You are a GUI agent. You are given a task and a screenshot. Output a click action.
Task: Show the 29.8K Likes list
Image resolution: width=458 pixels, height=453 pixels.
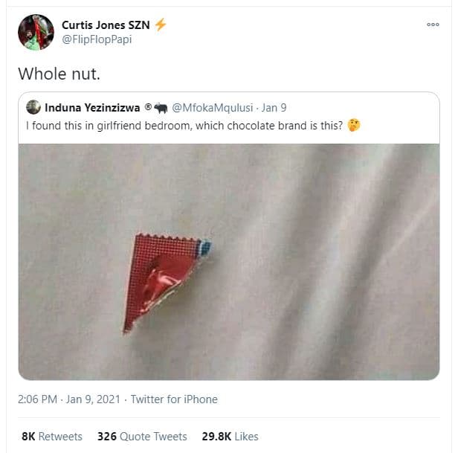tap(230, 436)
